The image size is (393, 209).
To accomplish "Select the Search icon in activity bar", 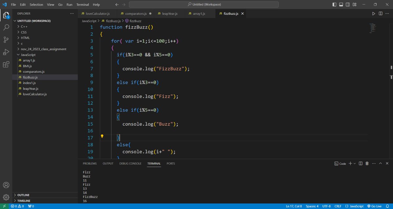I will [x=6, y=28].
